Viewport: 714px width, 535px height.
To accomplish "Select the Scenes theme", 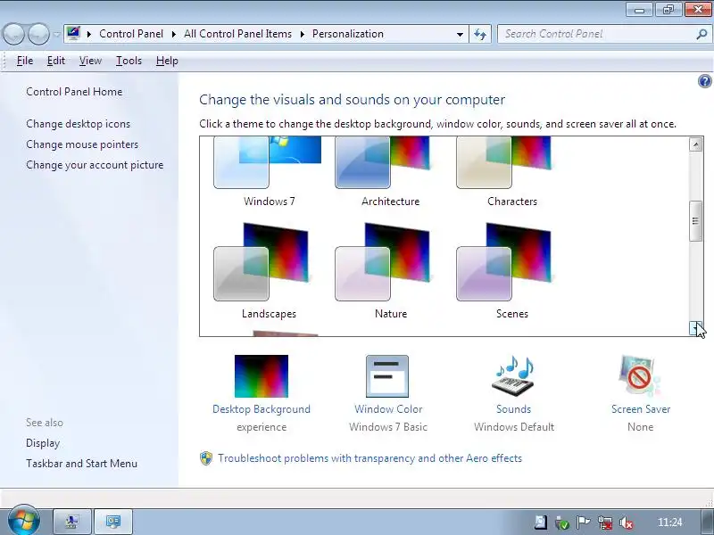I will click(x=511, y=271).
